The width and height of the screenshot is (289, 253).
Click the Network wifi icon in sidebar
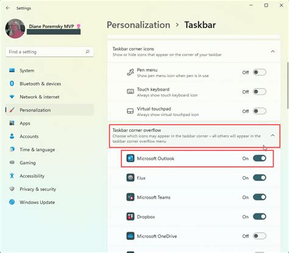pyautogui.click(x=12, y=97)
